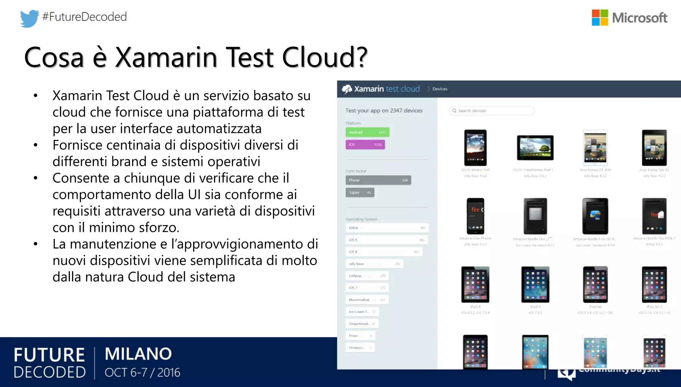This screenshot has width=681, height=387.
Task: Open the Amazon Kindle Fire HD 8 image
Action: click(x=595, y=216)
